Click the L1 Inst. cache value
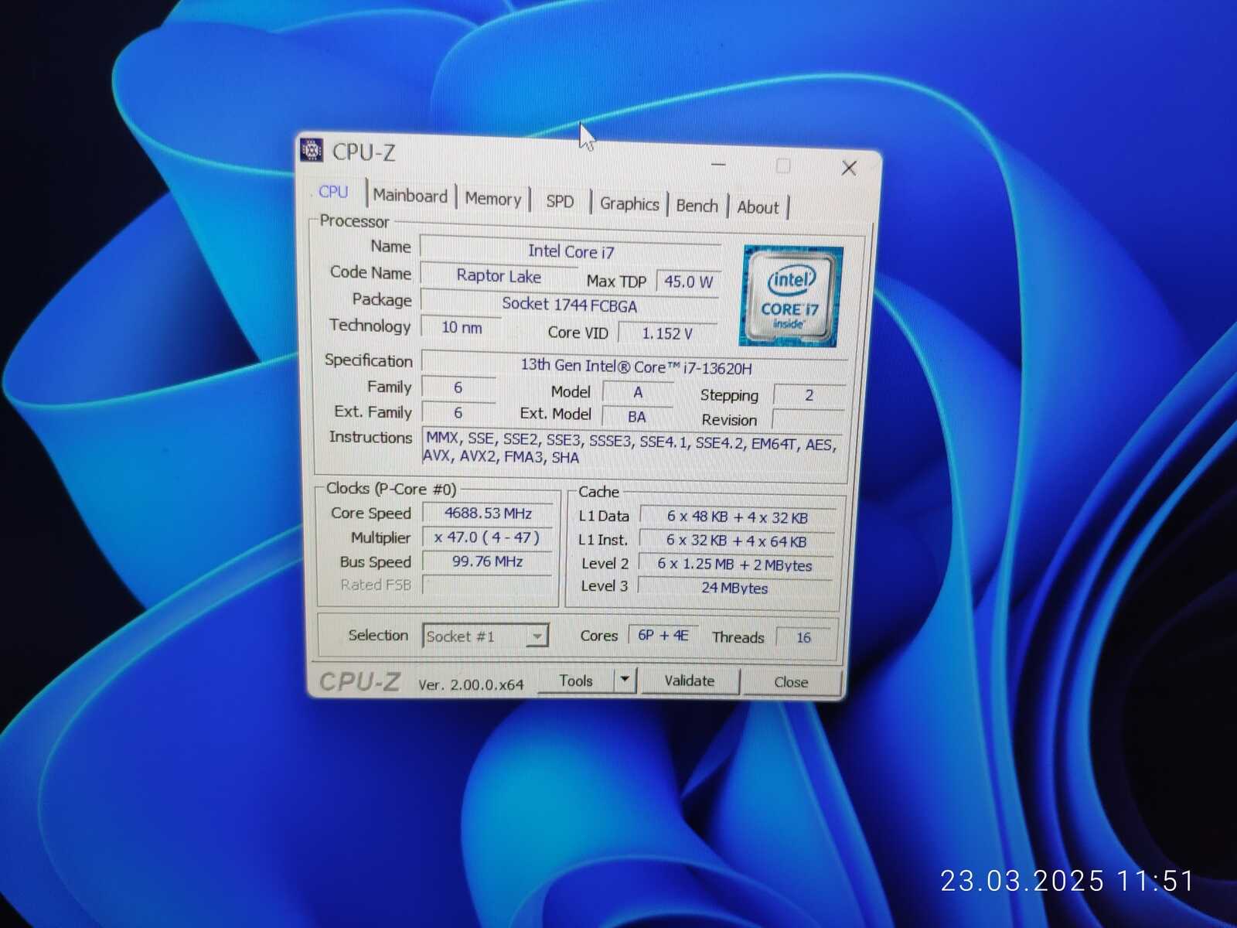 (736, 541)
